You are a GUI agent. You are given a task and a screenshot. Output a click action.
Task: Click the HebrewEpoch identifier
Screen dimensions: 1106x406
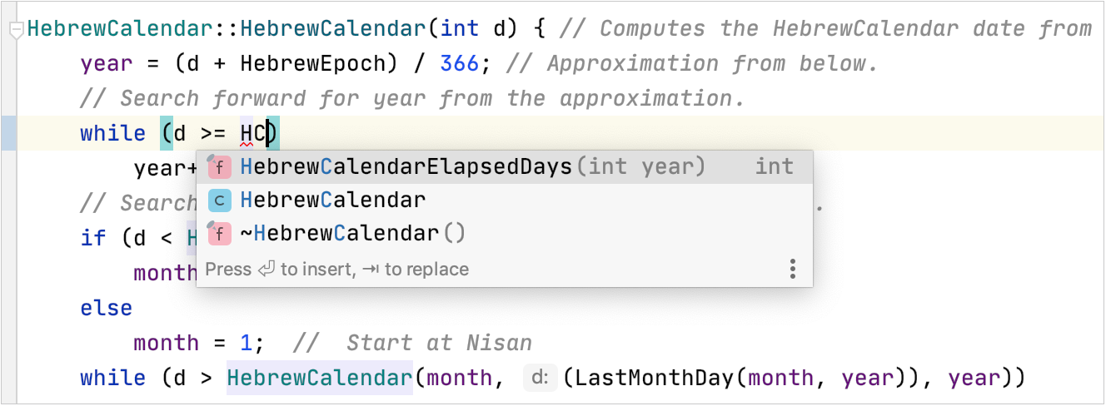click(x=292, y=63)
